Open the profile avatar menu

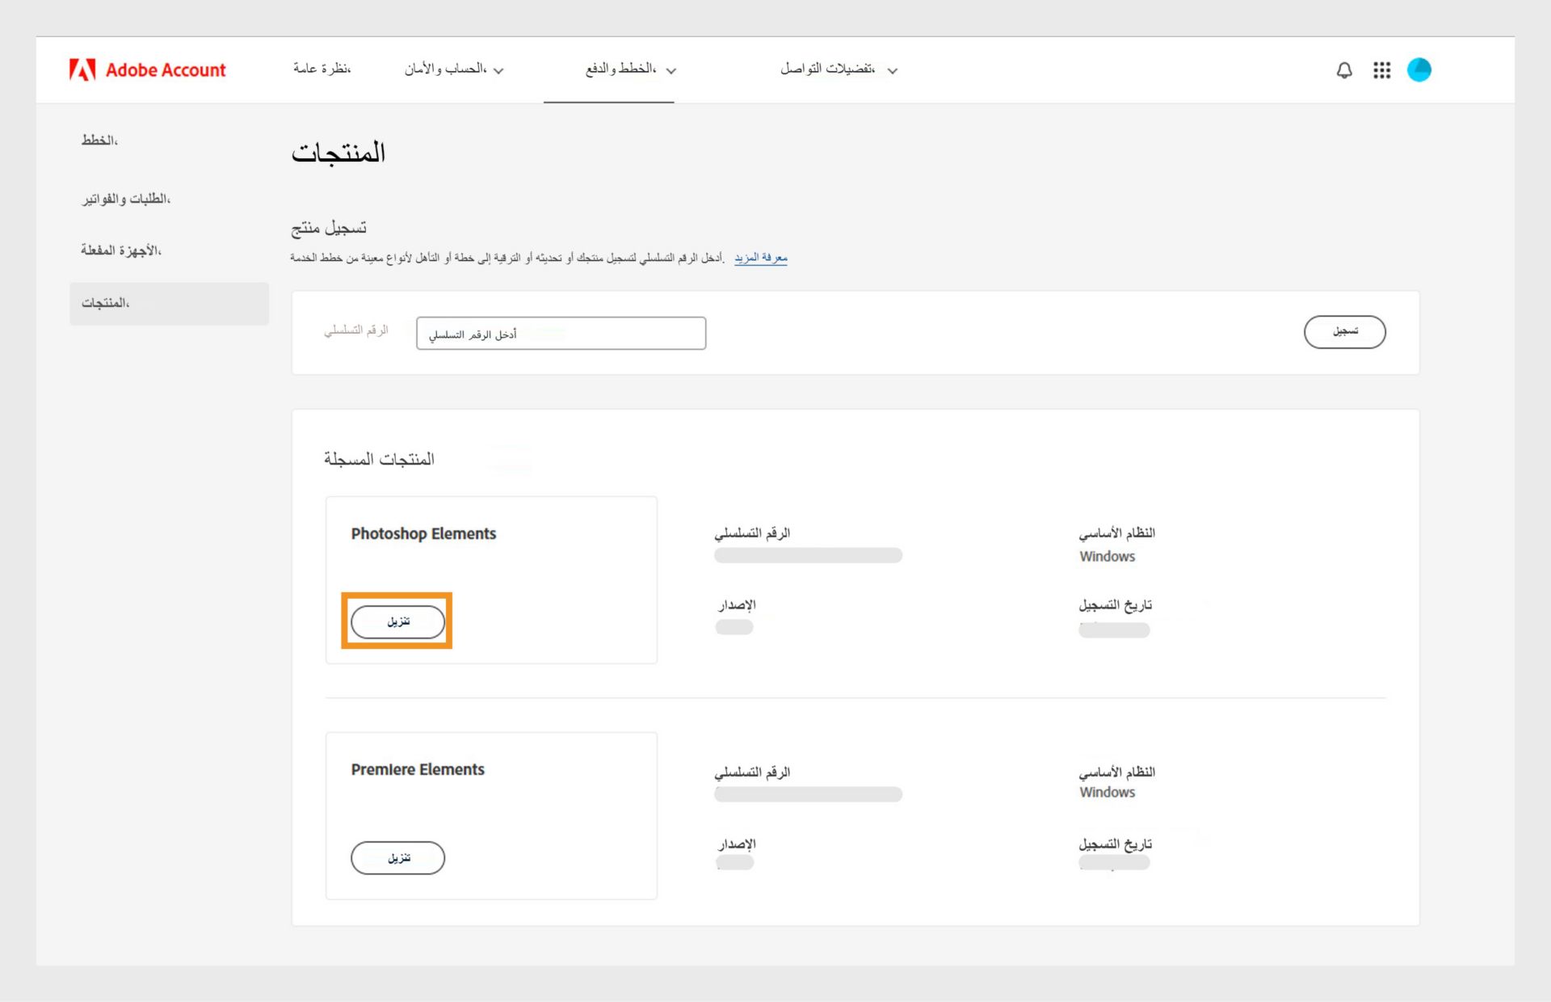pos(1420,69)
